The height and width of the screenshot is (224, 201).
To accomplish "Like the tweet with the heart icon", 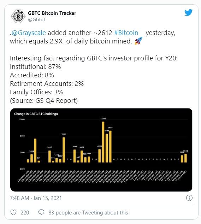I will [x=13, y=212].
